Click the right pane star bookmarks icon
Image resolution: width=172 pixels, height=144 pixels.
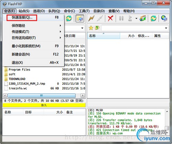[91, 28]
